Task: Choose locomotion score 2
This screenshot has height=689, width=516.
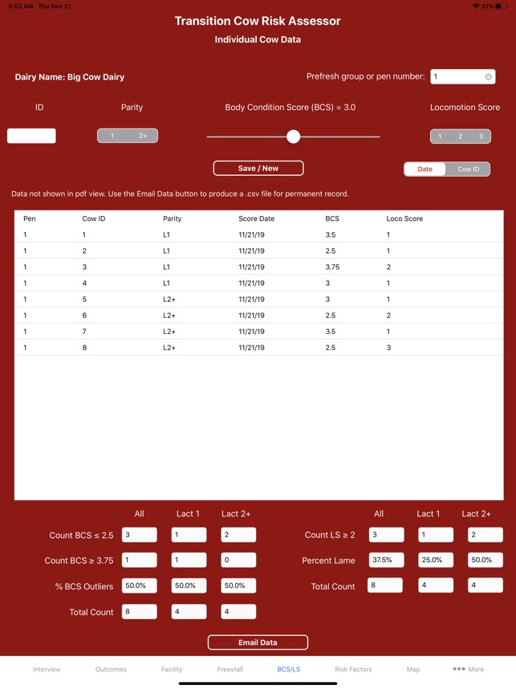Action: coord(461,137)
